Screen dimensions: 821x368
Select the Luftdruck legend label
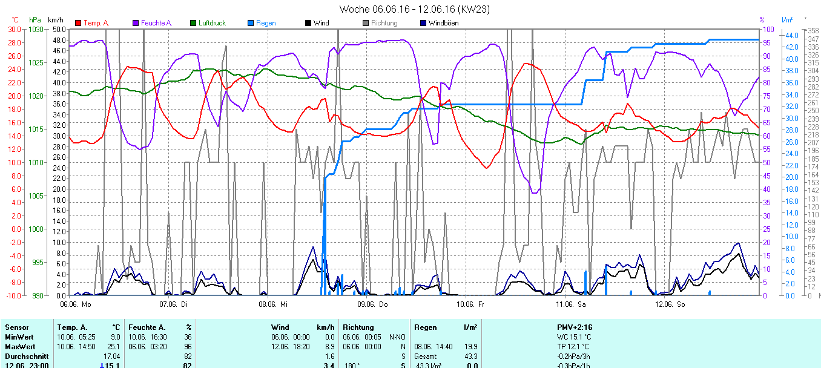(x=212, y=23)
